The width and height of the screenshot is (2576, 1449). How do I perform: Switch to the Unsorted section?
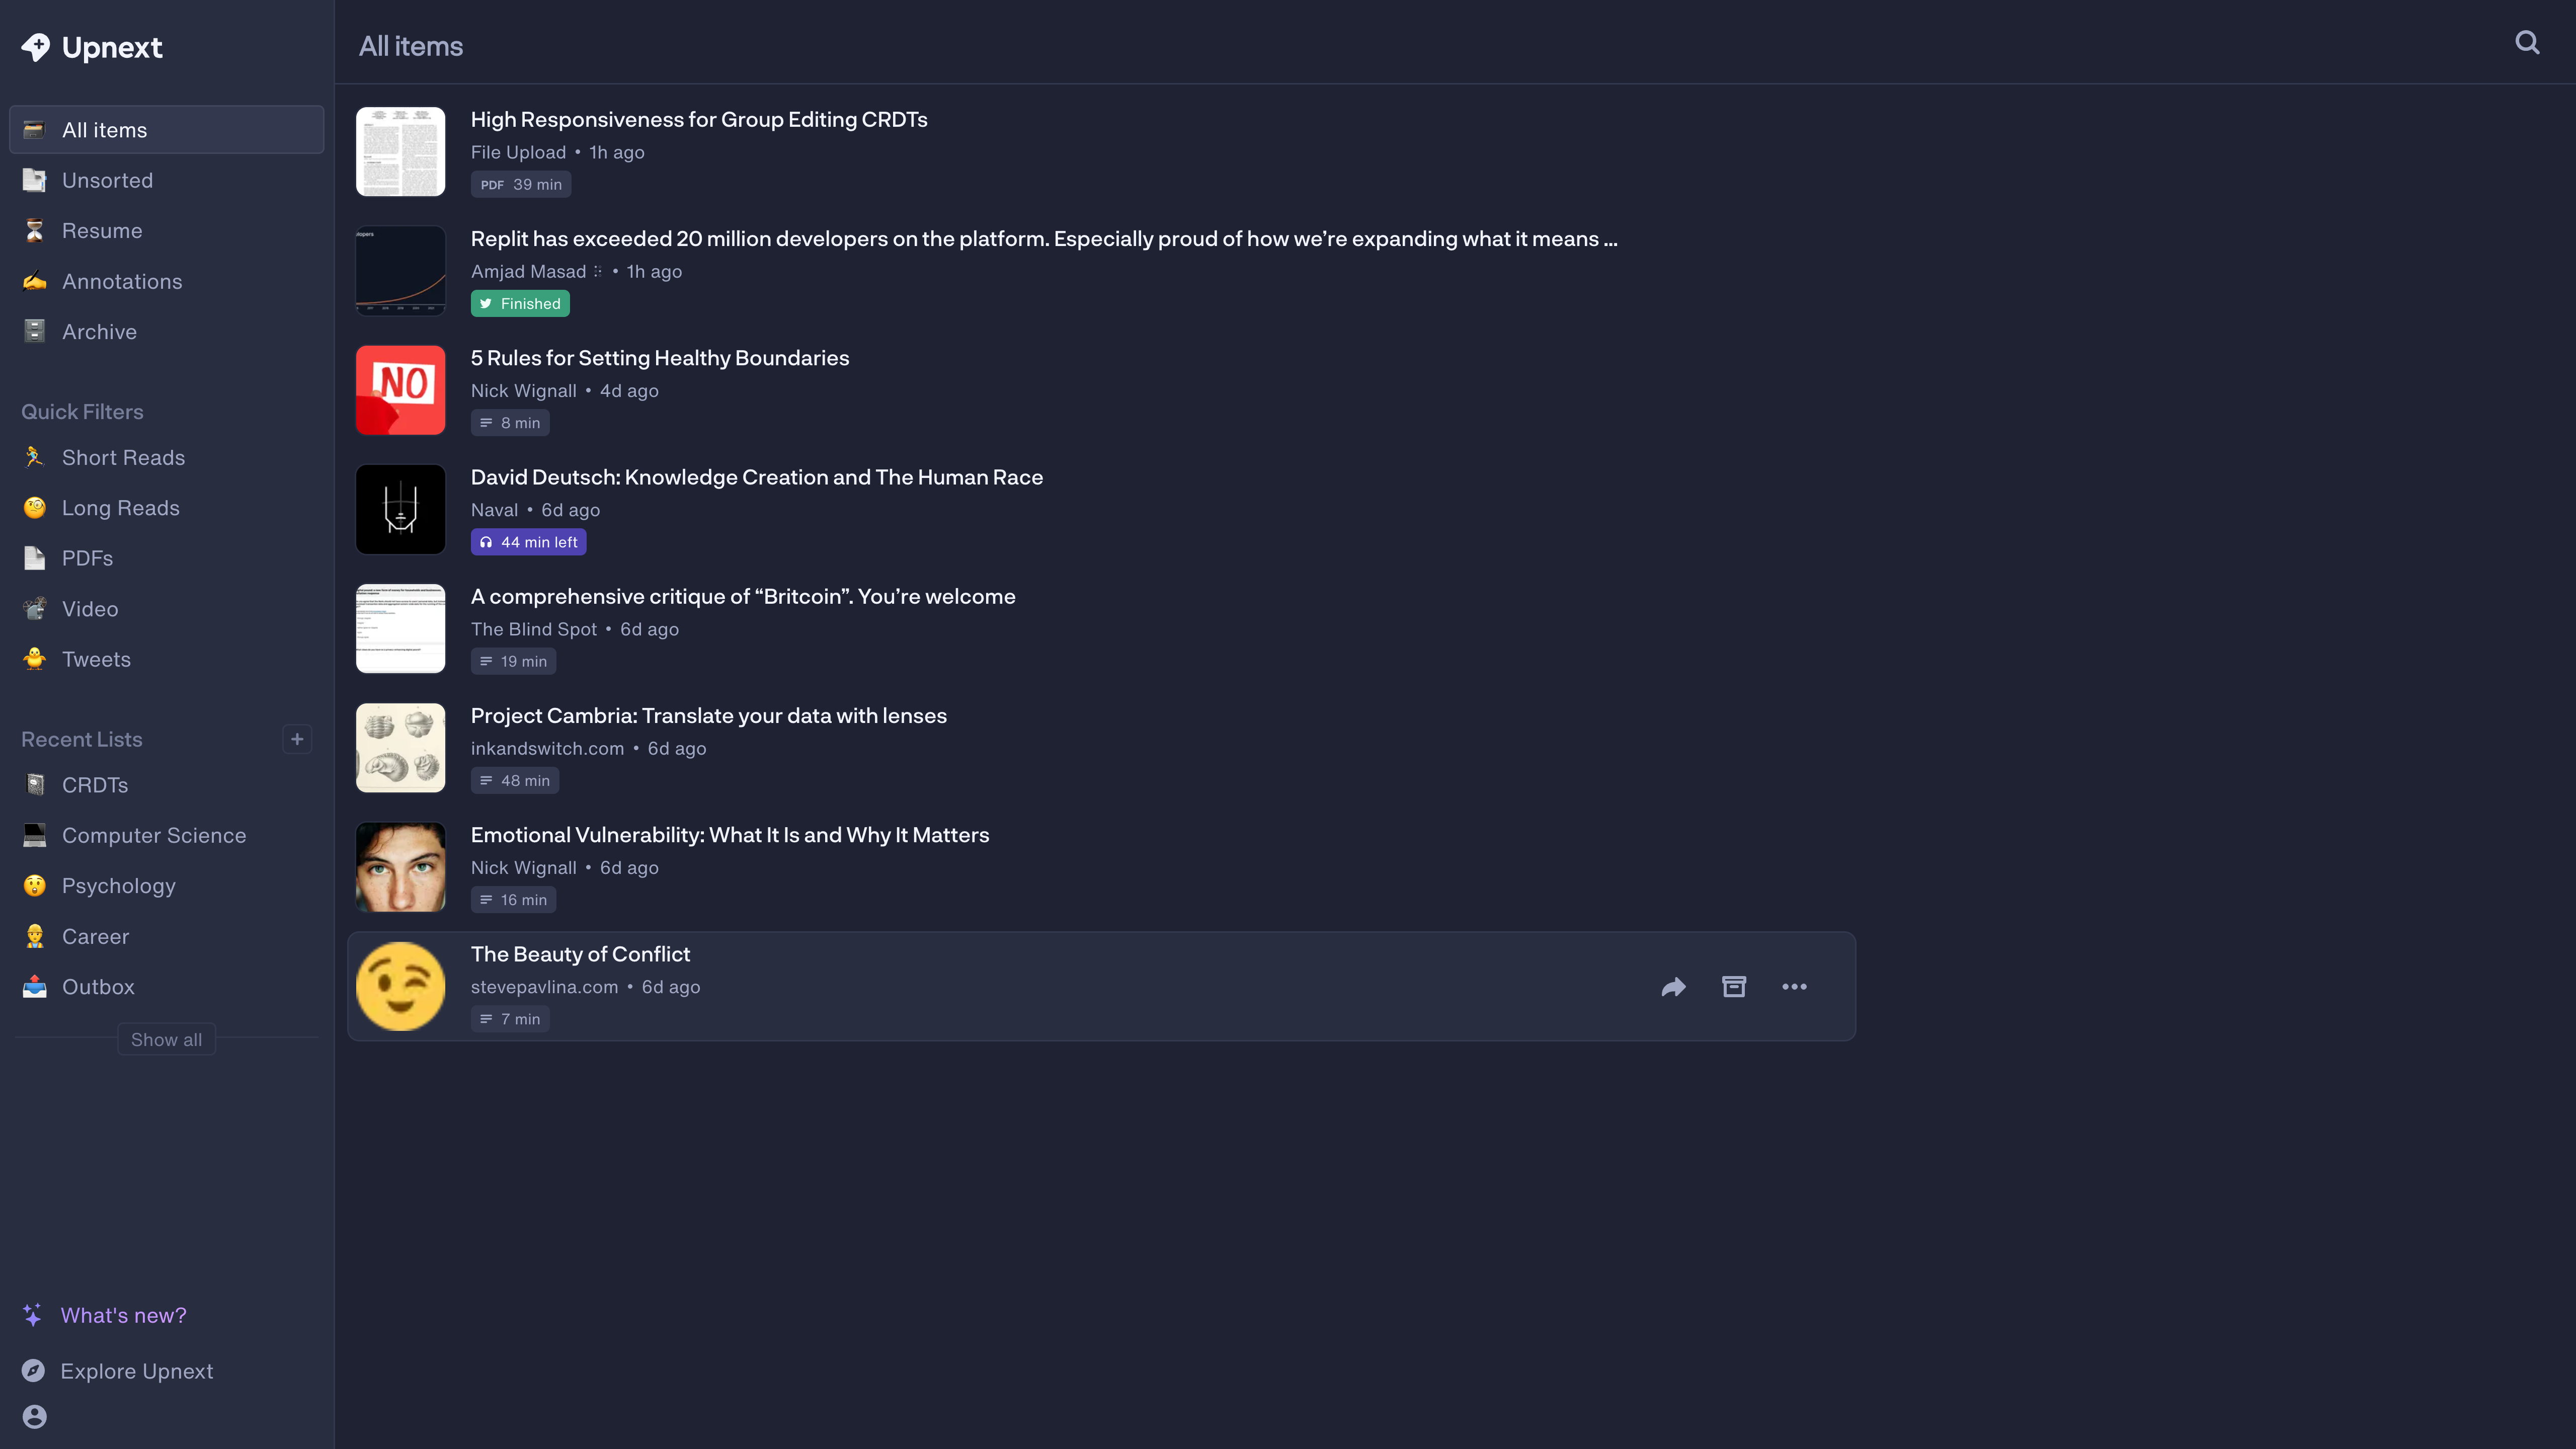click(107, 180)
